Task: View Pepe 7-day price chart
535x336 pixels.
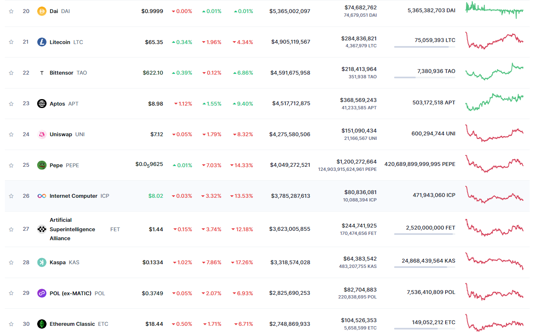Action: click(495, 164)
